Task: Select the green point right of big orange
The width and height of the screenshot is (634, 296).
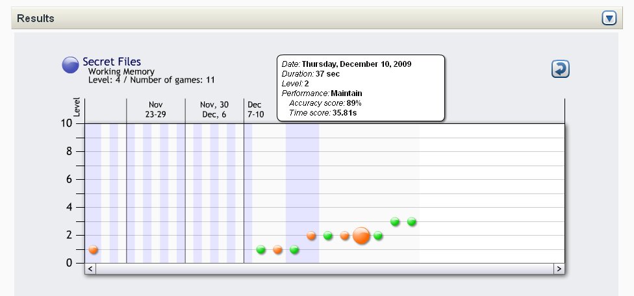Action: [x=378, y=236]
